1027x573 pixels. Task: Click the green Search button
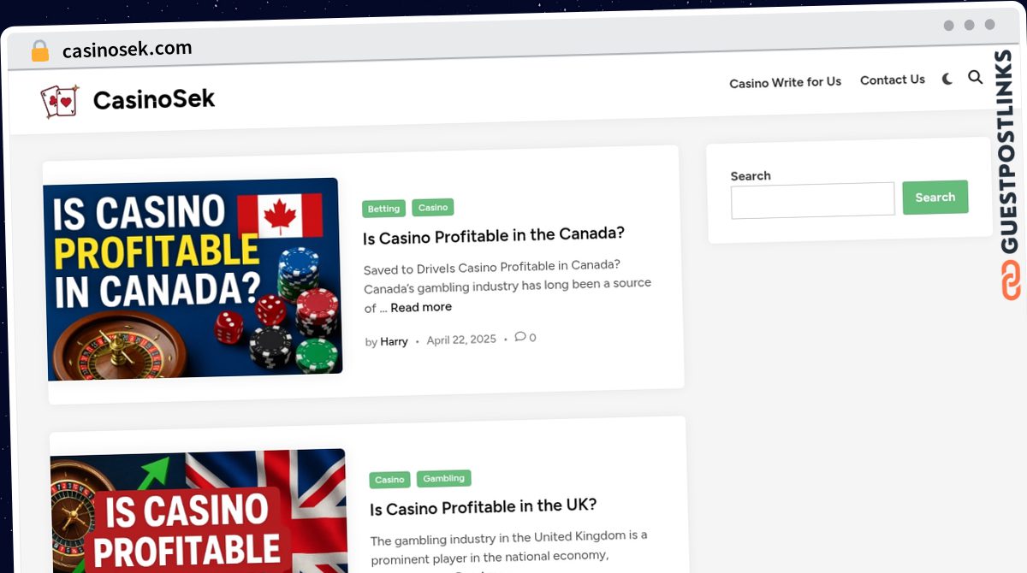(x=935, y=198)
